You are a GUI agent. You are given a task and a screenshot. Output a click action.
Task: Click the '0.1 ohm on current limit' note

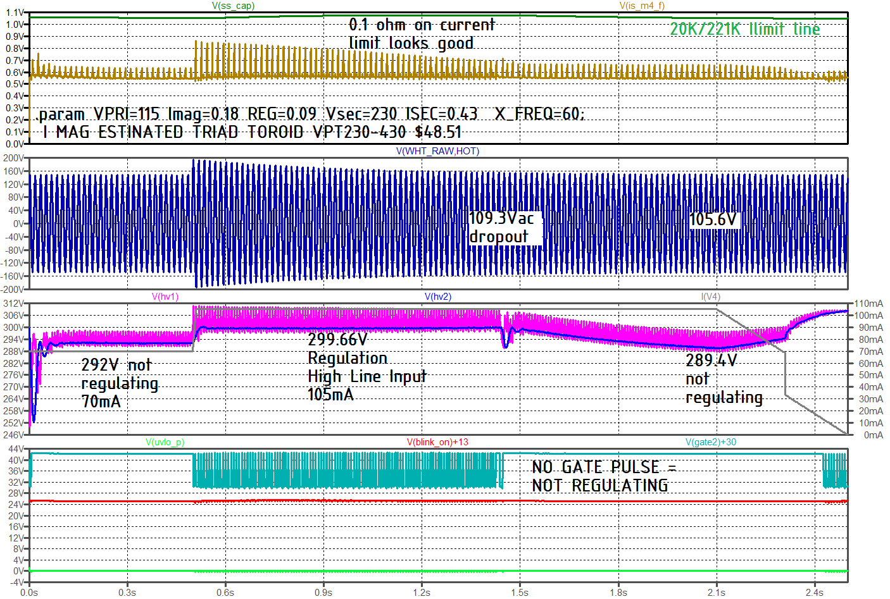(x=422, y=34)
